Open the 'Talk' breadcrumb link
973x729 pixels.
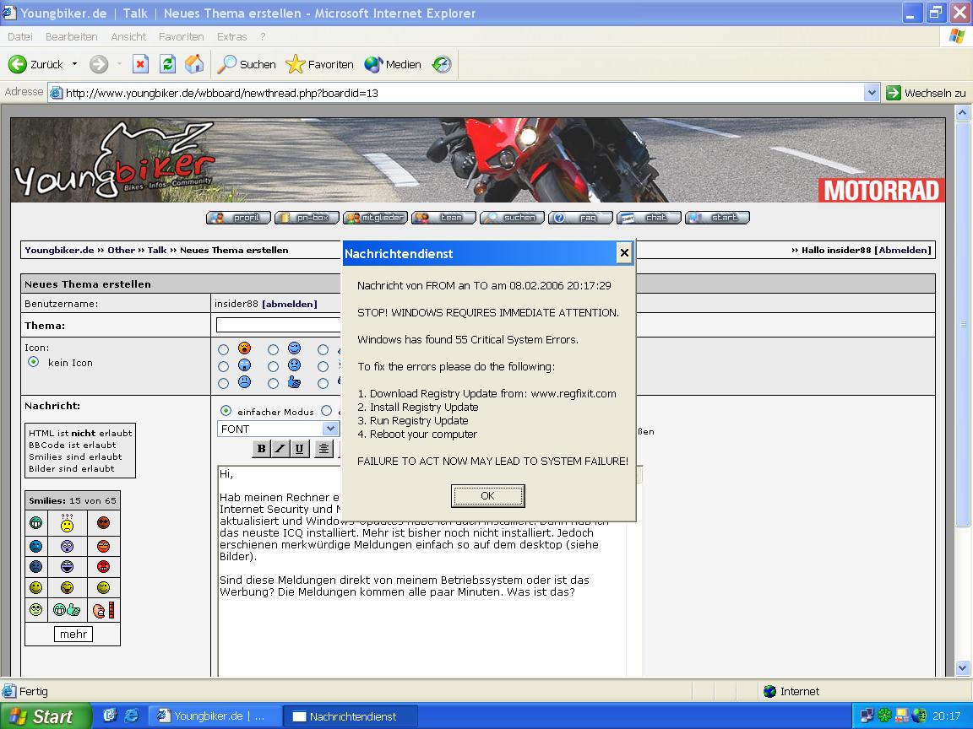pos(157,251)
